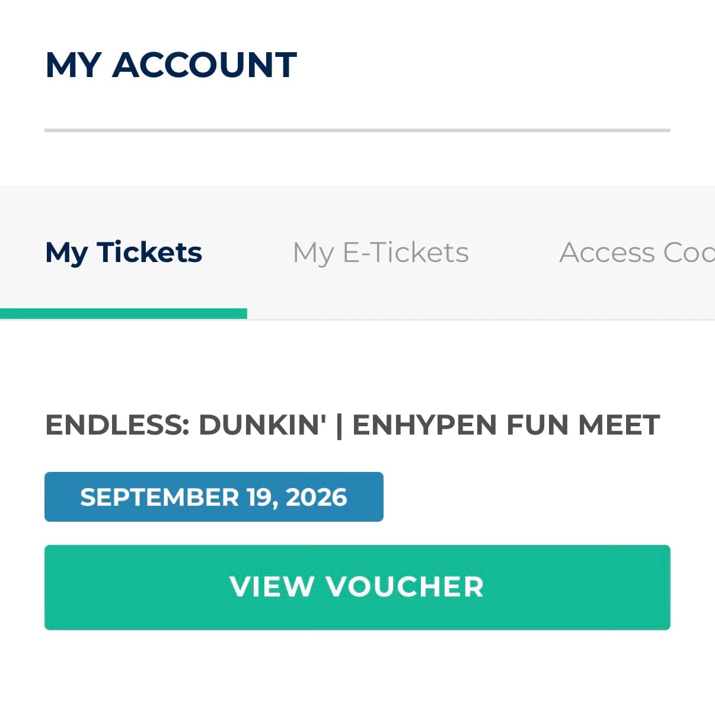715x715 pixels.
Task: Click the ENHYPEN FUN MEET text in title
Action: click(506, 424)
